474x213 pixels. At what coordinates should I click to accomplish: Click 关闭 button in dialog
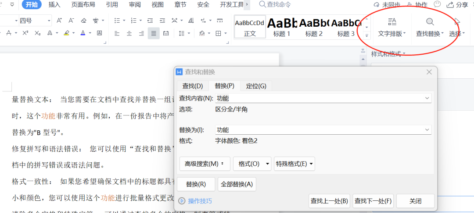[415, 201]
